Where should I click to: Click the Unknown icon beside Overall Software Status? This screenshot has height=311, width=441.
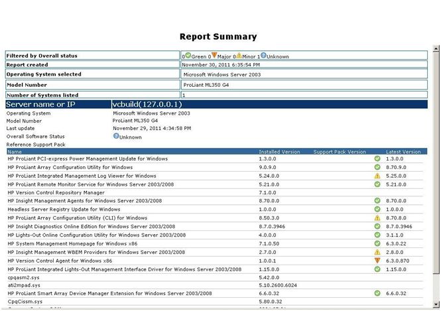[x=116, y=136]
